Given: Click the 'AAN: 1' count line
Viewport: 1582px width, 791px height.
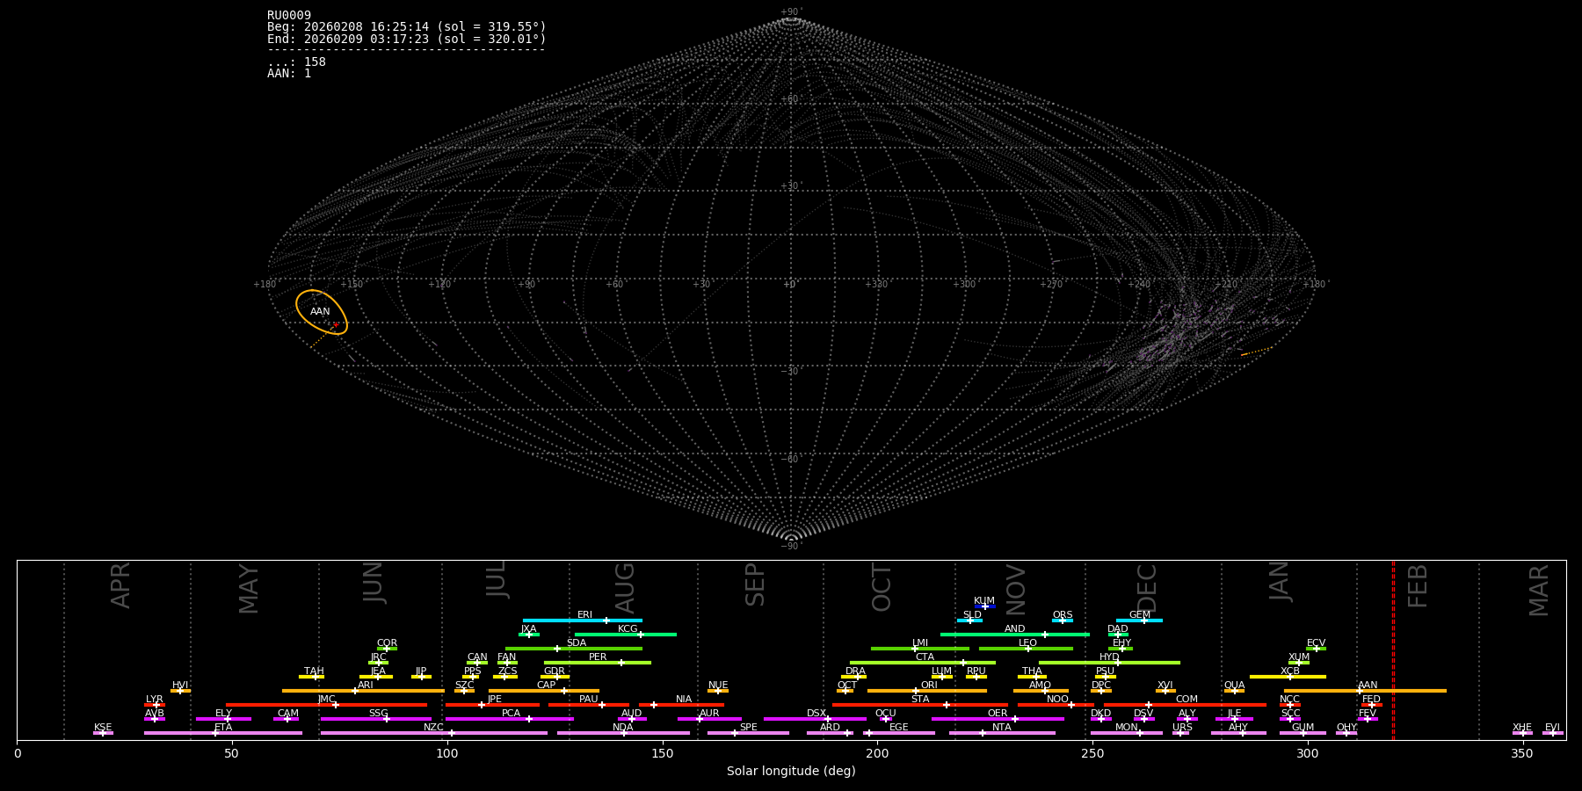Looking at the screenshot, I should click(289, 73).
